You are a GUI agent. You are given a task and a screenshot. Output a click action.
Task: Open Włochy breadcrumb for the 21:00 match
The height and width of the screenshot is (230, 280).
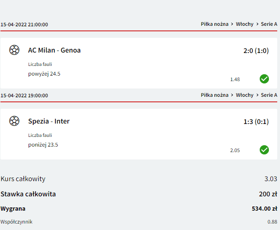[244, 24]
